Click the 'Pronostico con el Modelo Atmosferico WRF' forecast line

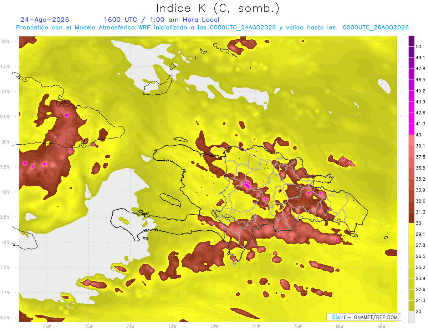click(x=212, y=27)
